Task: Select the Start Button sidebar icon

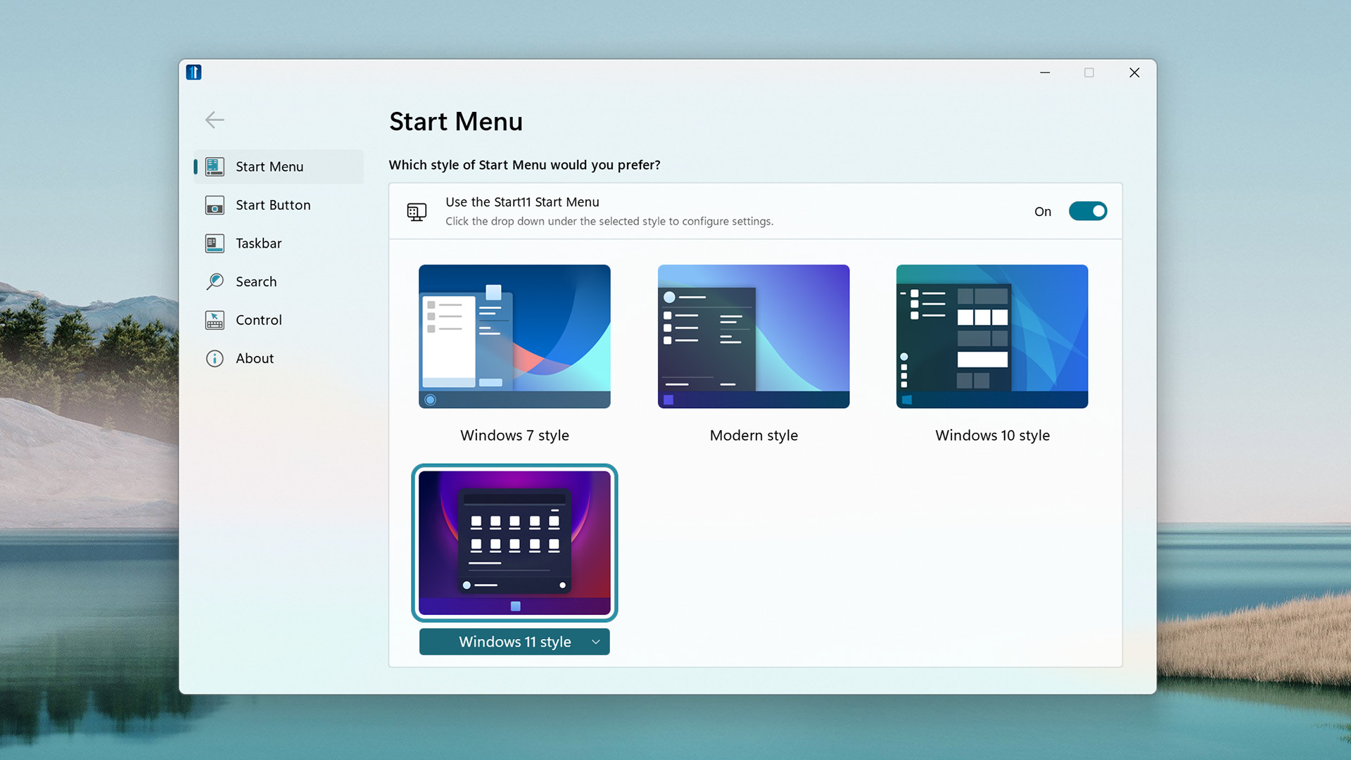Action: click(215, 204)
